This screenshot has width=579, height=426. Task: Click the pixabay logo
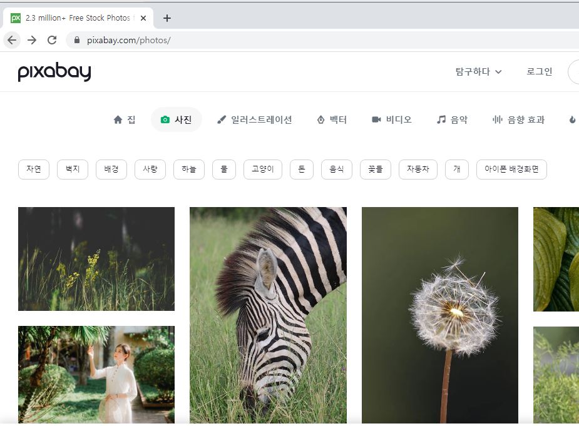point(54,71)
